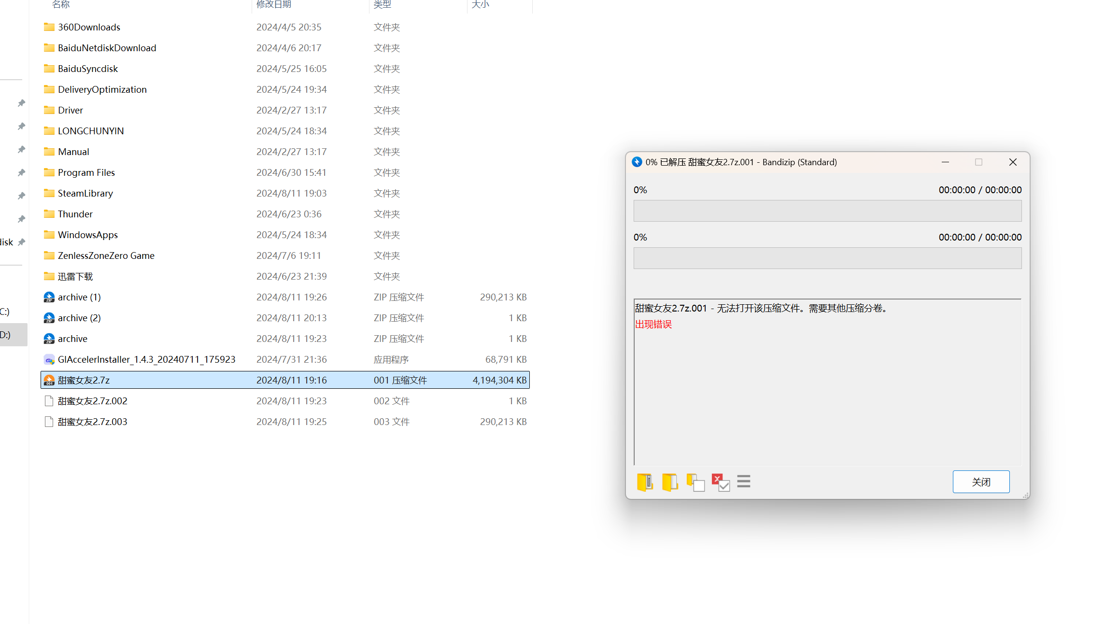The height and width of the screenshot is (624, 1105).
Task: Select the DeliveryOptimization folder icon
Action: click(x=49, y=89)
